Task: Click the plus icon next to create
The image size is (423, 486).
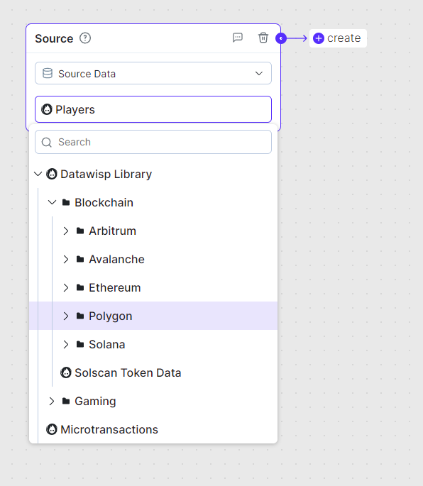Action: (319, 38)
